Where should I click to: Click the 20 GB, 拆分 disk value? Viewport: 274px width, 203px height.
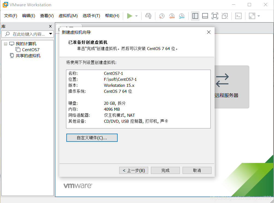pos(115,103)
